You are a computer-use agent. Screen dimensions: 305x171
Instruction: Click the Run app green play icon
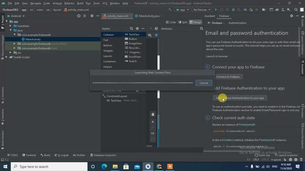(x=216, y=9)
